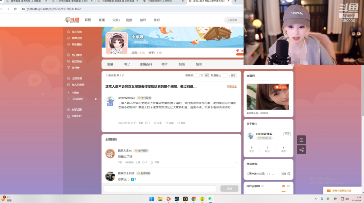The image size is (364, 203).
Task: Switch to 精华 tab
Action: pos(164,64)
